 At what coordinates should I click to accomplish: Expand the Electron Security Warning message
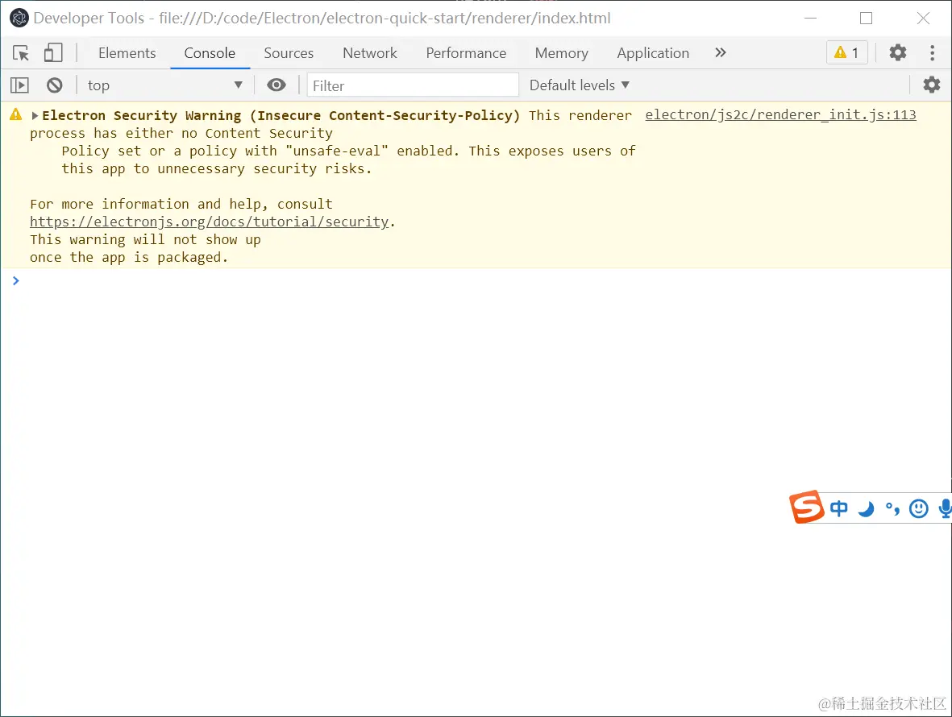pyautogui.click(x=35, y=115)
